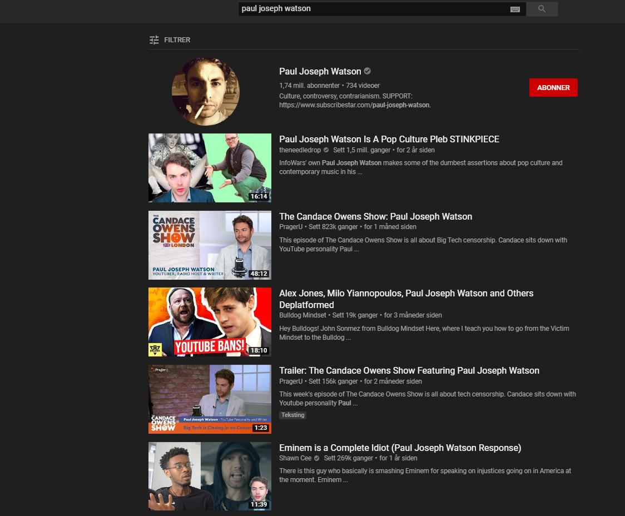Open Candace Owens Show trailer thumbnail
Image resolution: width=625 pixels, height=516 pixels.
pyautogui.click(x=210, y=399)
